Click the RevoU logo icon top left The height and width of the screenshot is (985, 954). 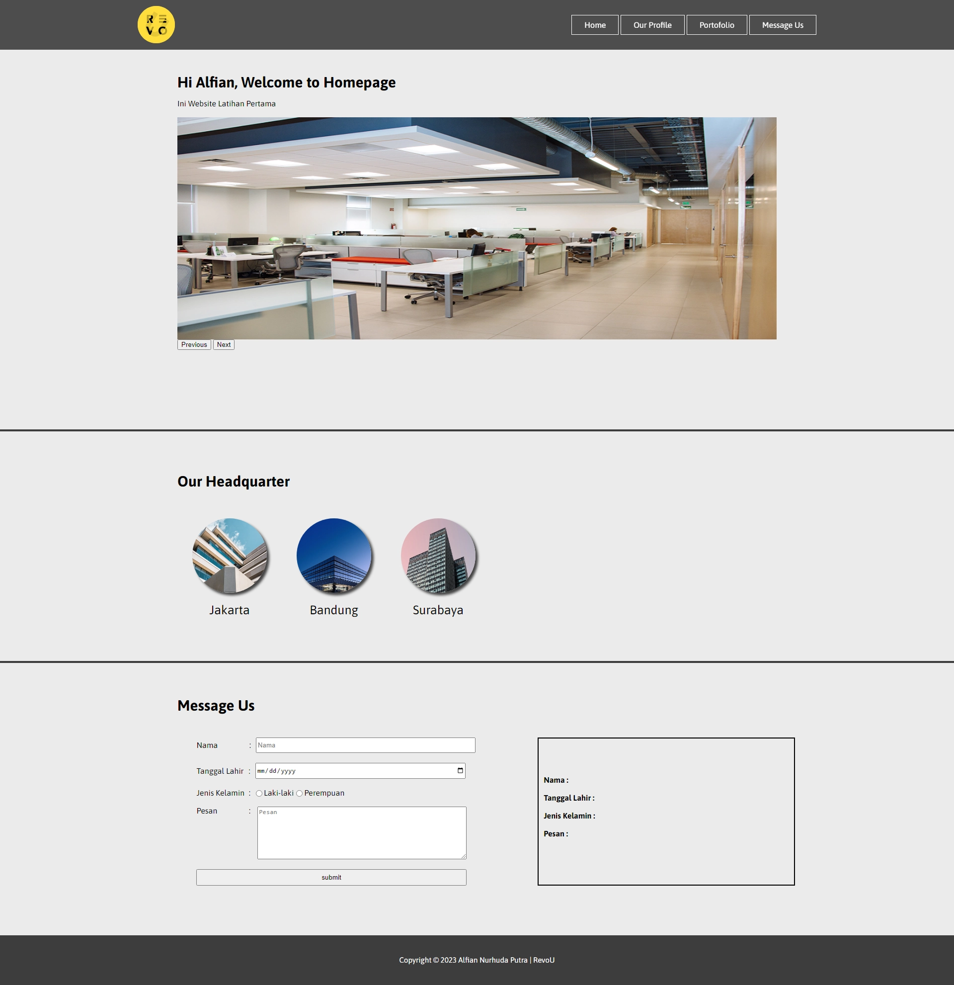[x=157, y=24]
